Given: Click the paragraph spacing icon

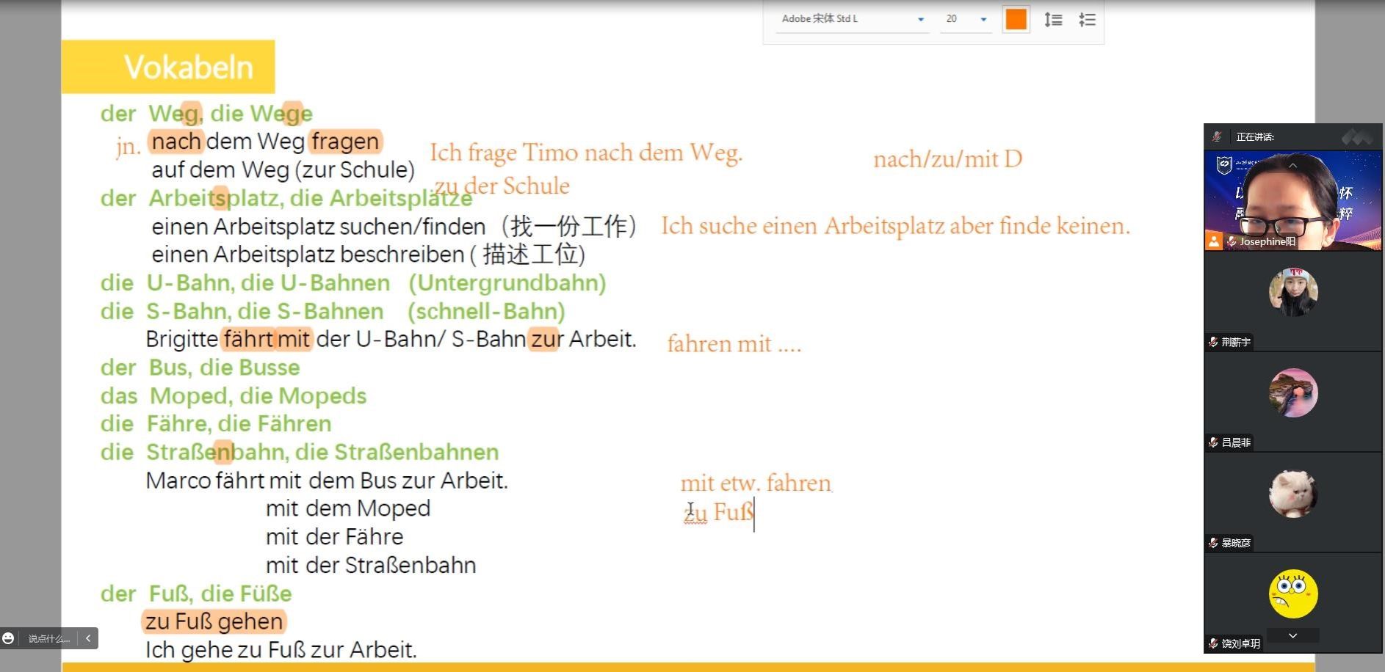Looking at the screenshot, I should point(1087,20).
